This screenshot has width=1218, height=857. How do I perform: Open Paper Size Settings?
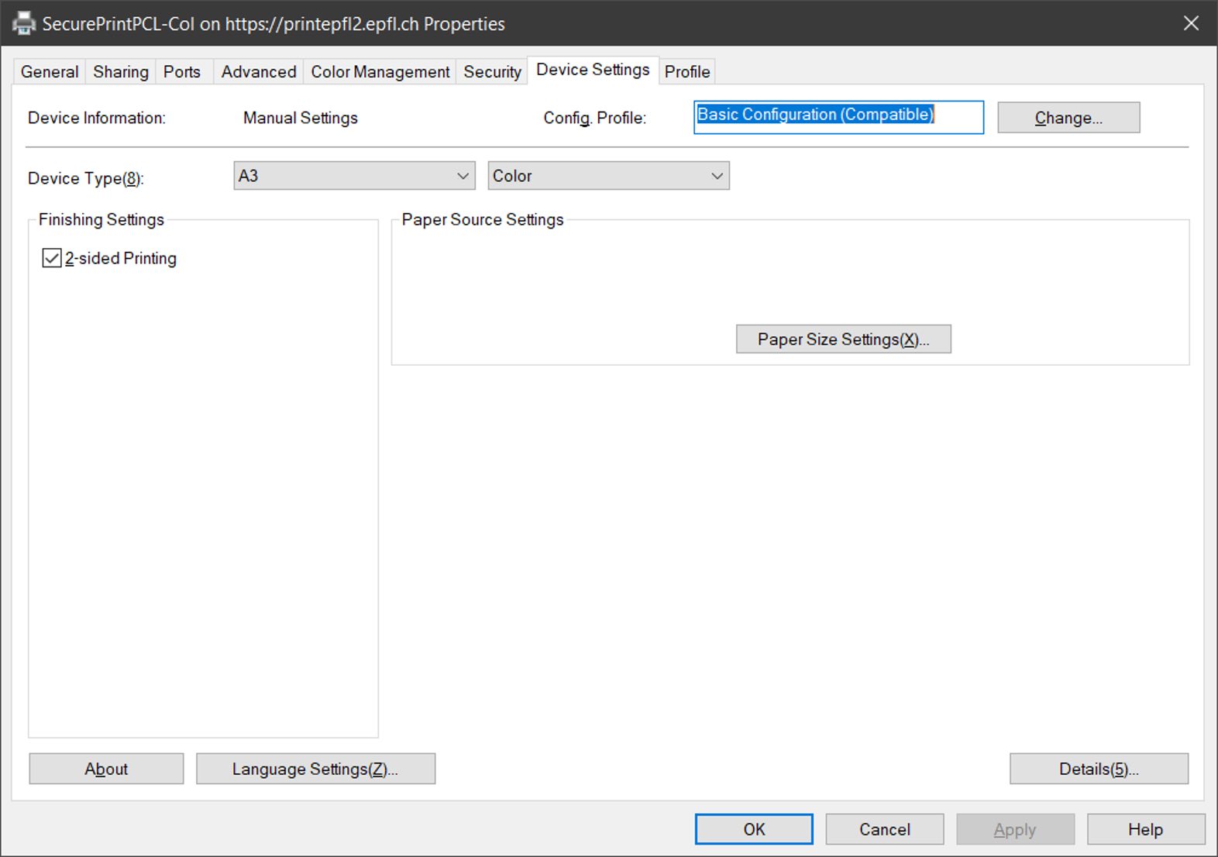coord(843,339)
